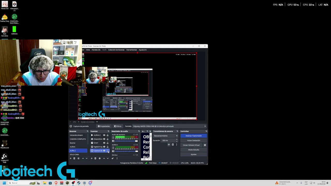Open Ajustes settings
This screenshot has width=331, height=186.
193,154
